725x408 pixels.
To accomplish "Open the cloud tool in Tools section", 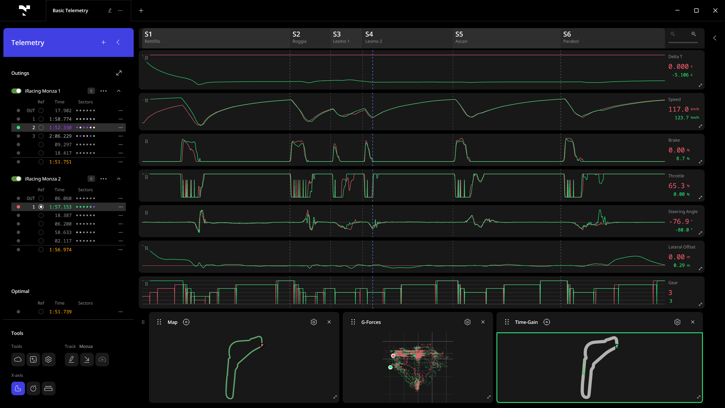I will [18, 360].
